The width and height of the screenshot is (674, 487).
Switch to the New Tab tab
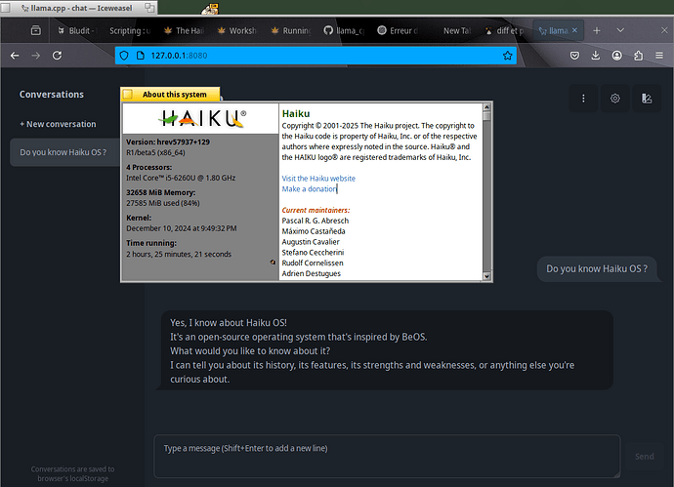(x=451, y=30)
